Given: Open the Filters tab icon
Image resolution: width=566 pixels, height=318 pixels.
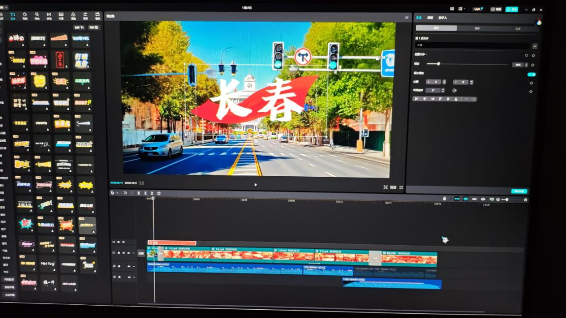Looking at the screenshot, I should 73,16.
